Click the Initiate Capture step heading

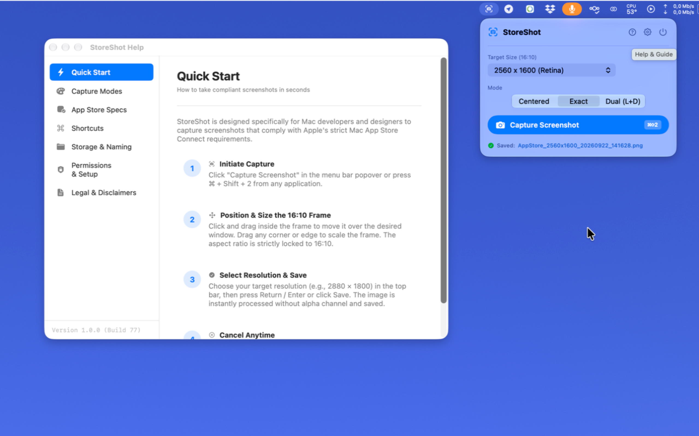click(247, 164)
